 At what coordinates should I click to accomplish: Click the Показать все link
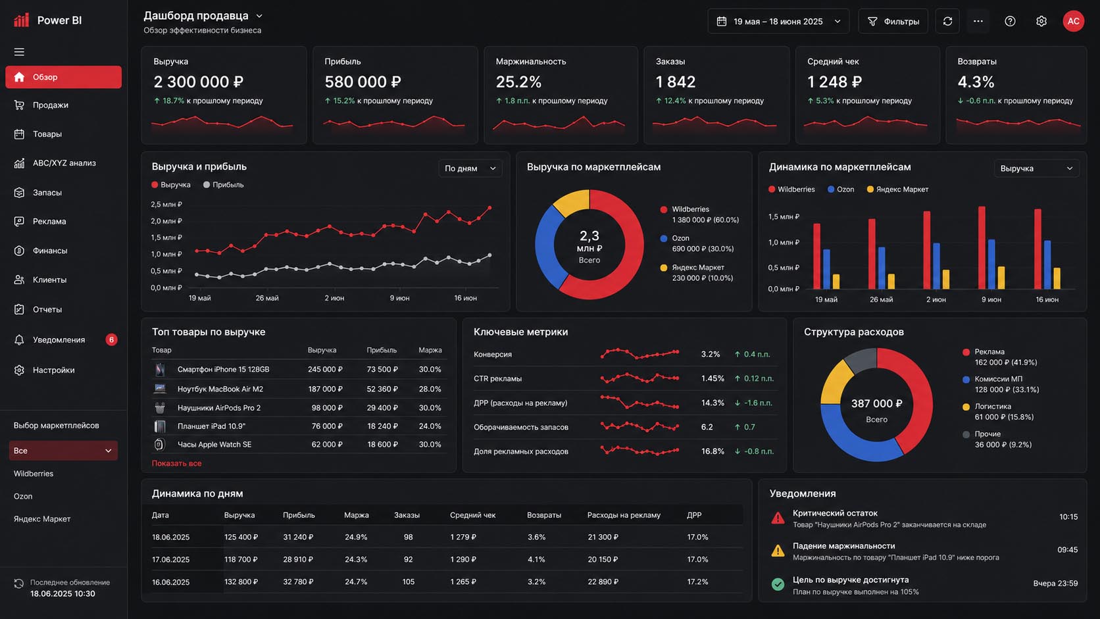176,464
